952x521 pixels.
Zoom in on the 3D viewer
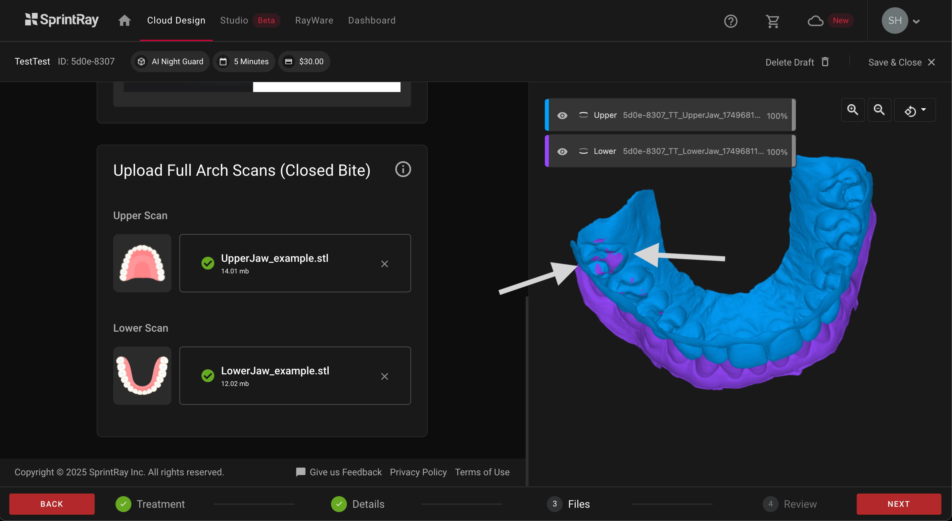click(x=853, y=110)
